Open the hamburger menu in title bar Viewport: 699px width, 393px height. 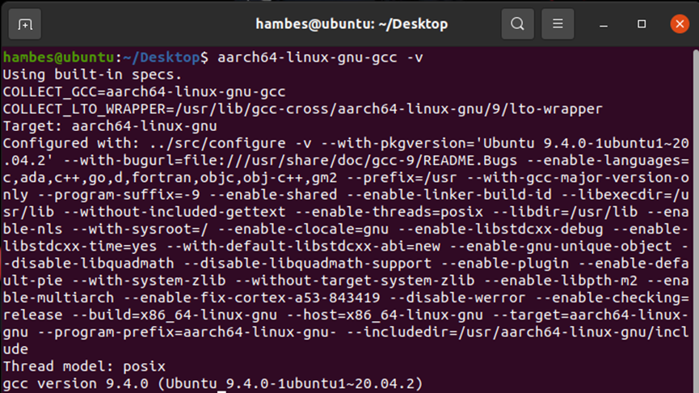click(x=557, y=24)
